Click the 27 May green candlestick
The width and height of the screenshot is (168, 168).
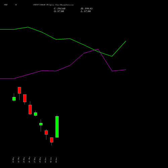tap(36, 114)
